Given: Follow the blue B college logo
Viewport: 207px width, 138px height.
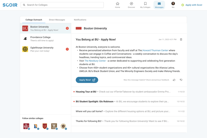Looking at the screenshot, I should coord(36,126).
